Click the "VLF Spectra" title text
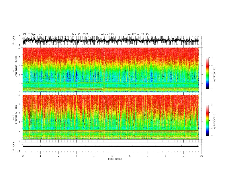The height and width of the screenshot is (175, 227). click(32, 34)
